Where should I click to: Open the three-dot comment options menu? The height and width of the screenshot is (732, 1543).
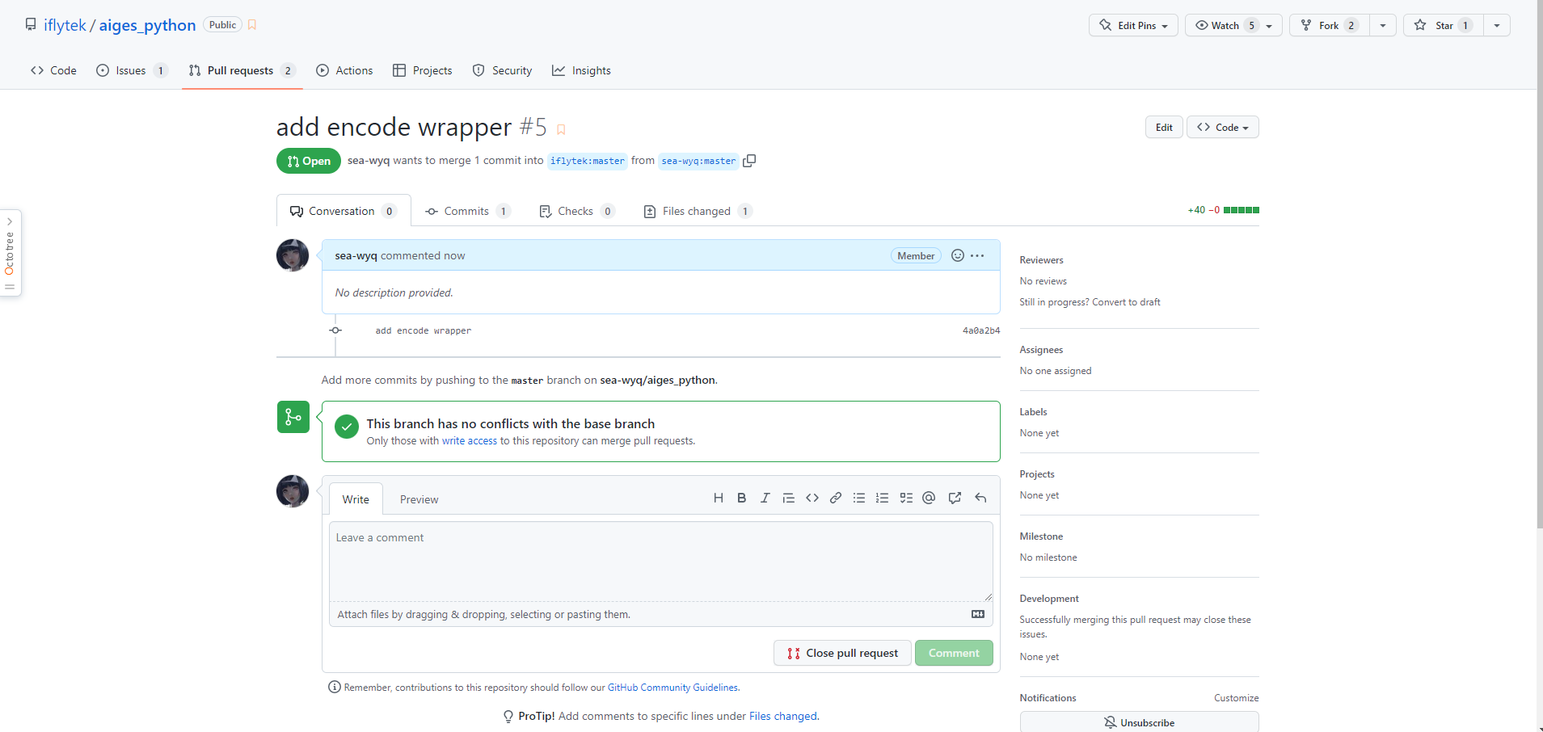(x=977, y=255)
